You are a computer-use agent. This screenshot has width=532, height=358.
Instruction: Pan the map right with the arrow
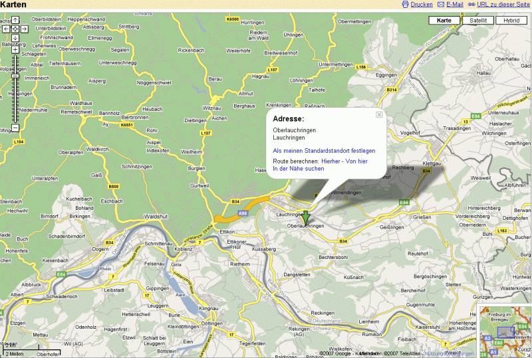tap(25, 29)
